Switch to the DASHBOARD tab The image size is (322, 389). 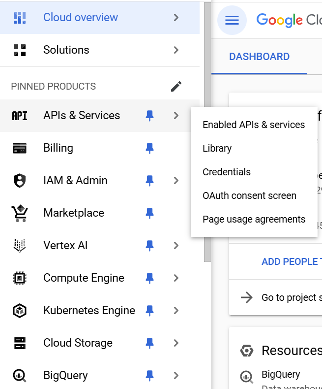coord(259,57)
